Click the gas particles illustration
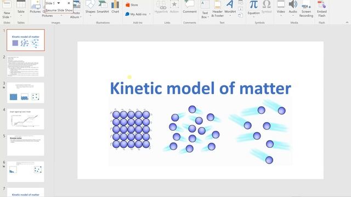 pyautogui.click(x=260, y=132)
